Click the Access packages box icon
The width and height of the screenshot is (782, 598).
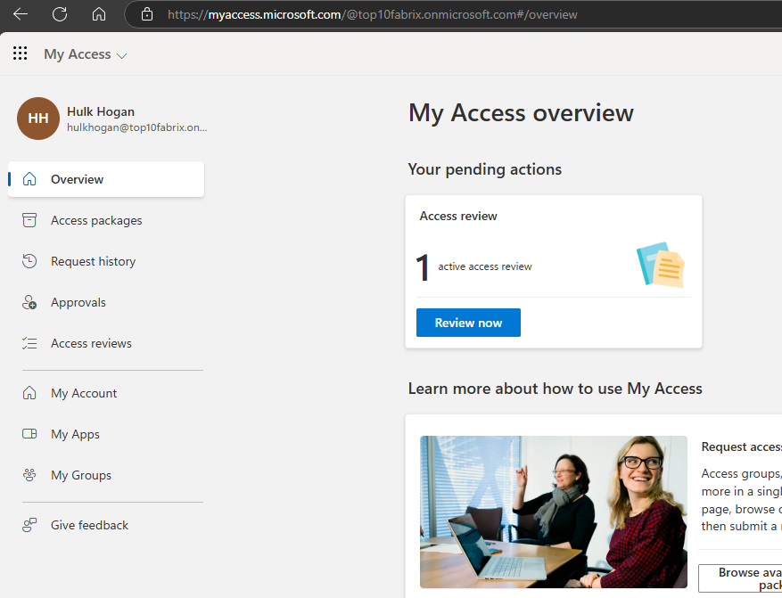click(29, 220)
